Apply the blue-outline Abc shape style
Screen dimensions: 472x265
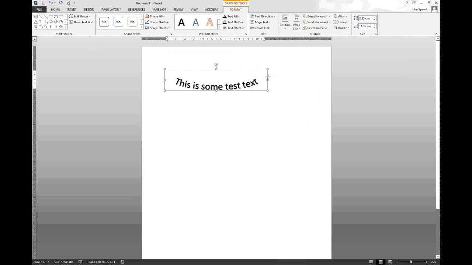pos(118,22)
